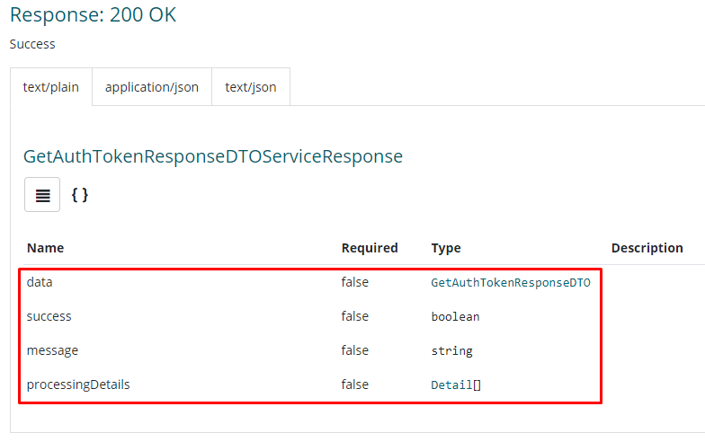Click the boolean type in success row
705x442 pixels.
point(455,317)
